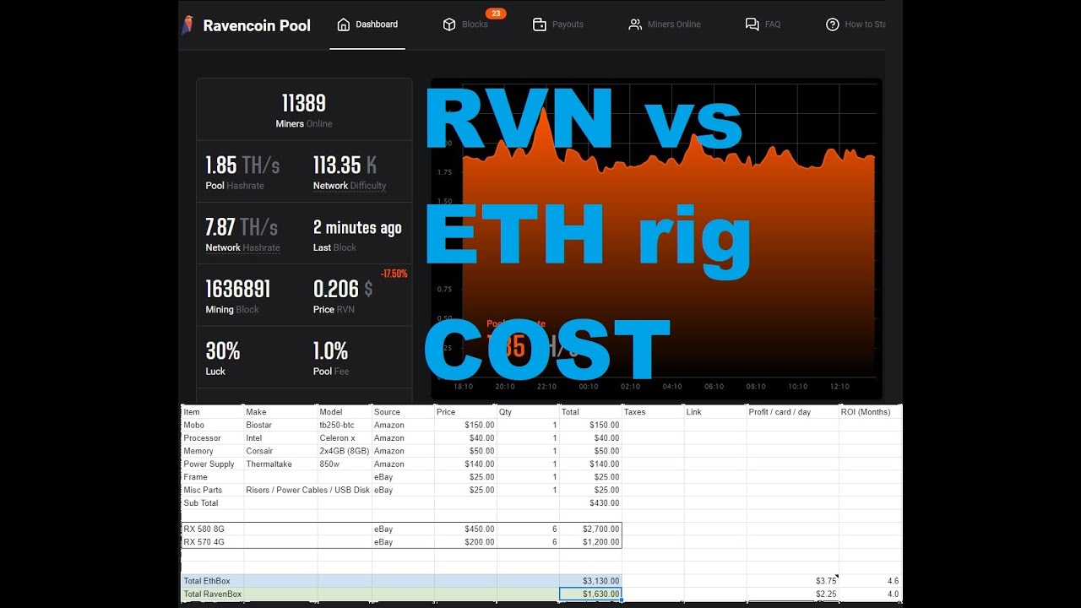Select the ROI (Months) header cell

871,412
